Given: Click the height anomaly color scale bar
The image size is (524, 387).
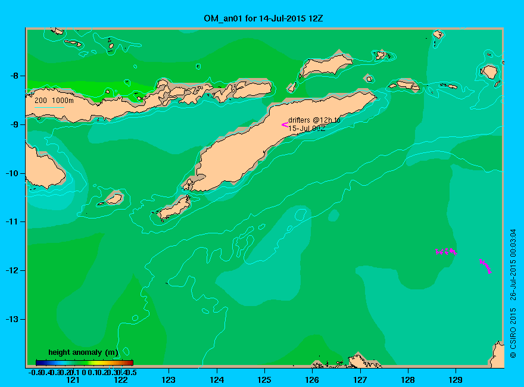Looking at the screenshot, I should (85, 363).
